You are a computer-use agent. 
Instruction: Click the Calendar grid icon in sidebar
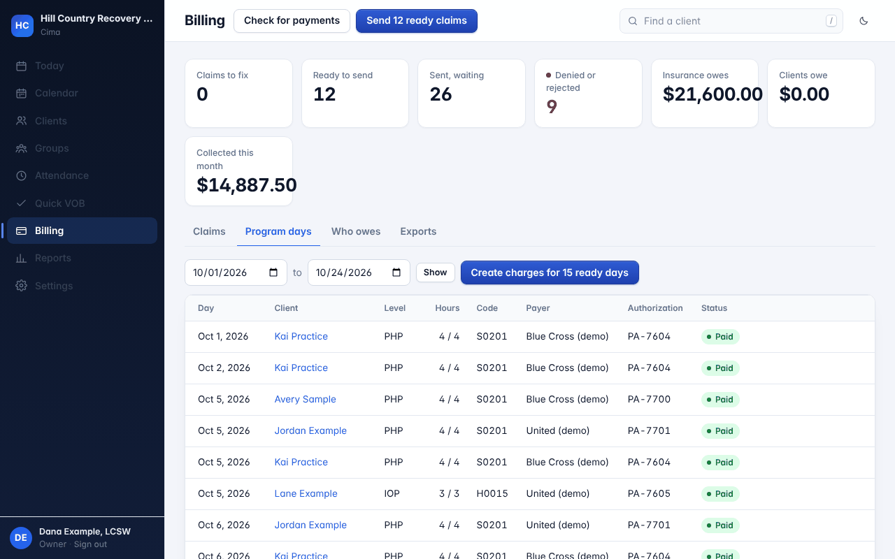pos(22,93)
